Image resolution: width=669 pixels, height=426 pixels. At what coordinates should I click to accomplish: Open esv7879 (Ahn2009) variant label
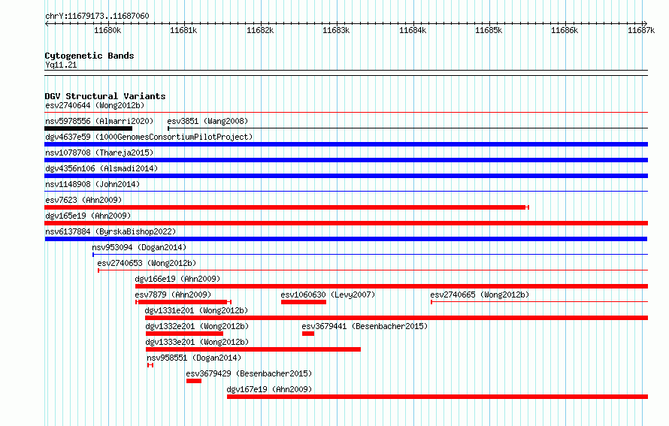pos(173,295)
